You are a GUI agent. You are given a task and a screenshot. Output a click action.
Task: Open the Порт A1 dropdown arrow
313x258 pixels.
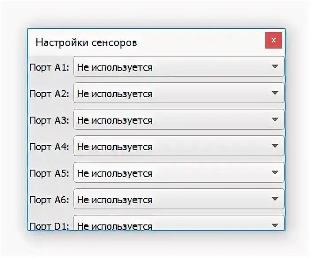275,66
